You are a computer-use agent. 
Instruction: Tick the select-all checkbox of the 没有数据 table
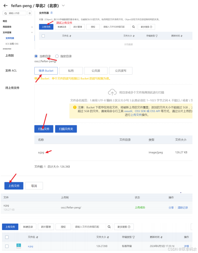coord(43,36)
